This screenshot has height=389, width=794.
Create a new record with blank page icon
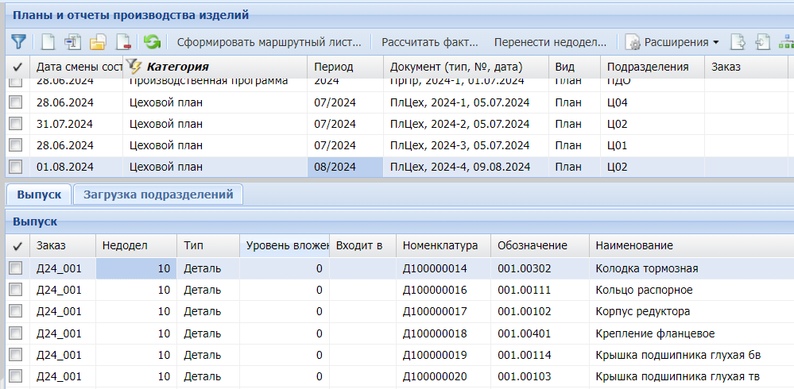pos(48,41)
